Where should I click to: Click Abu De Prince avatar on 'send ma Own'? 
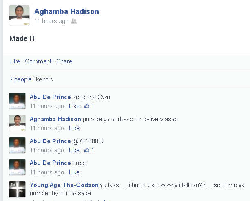tap(17, 101)
